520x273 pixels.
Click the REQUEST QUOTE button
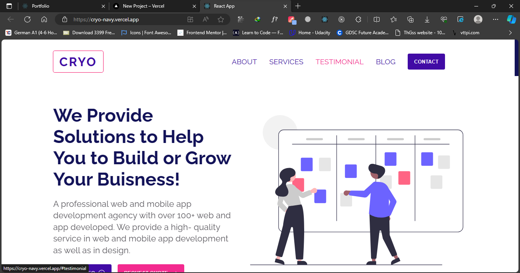151,271
